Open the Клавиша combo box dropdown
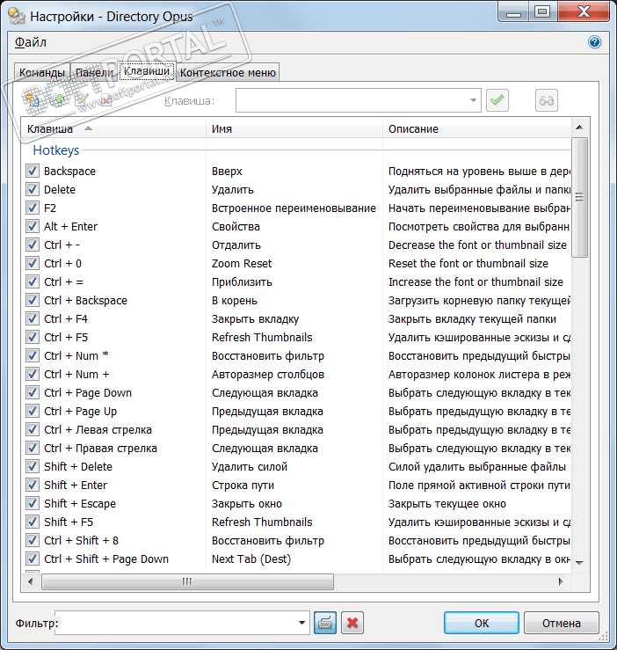This screenshot has width=617, height=650. pyautogui.click(x=473, y=100)
